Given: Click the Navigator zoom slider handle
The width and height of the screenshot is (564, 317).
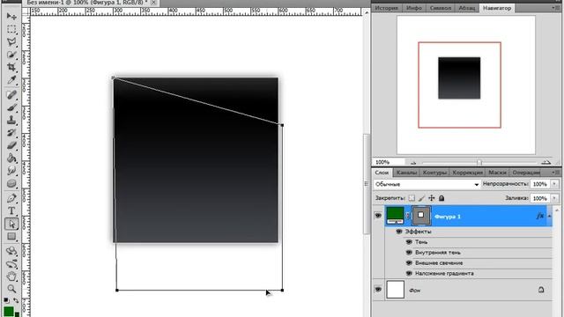Looking at the screenshot, I should coord(479,163).
